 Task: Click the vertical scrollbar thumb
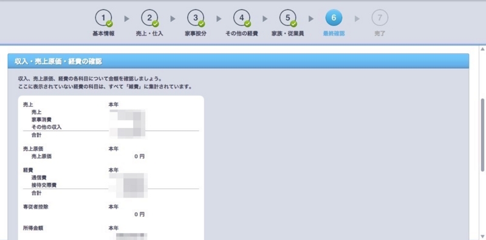(482, 135)
